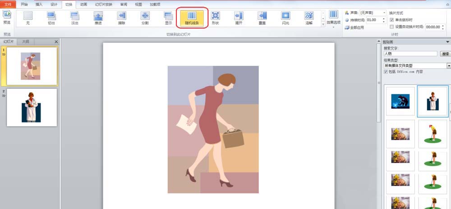
Task: Apply the 淡出 (Fade) transition
Action: pyautogui.click(x=75, y=18)
